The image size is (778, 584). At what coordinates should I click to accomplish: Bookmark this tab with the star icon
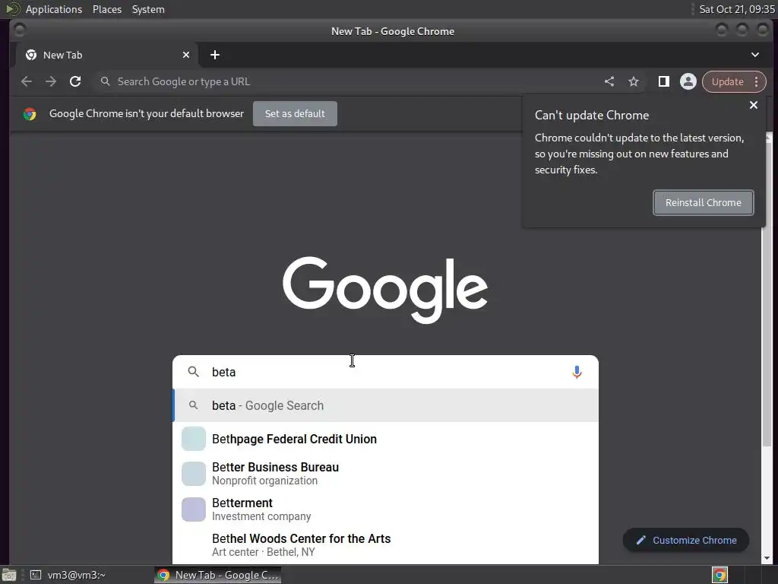click(634, 81)
